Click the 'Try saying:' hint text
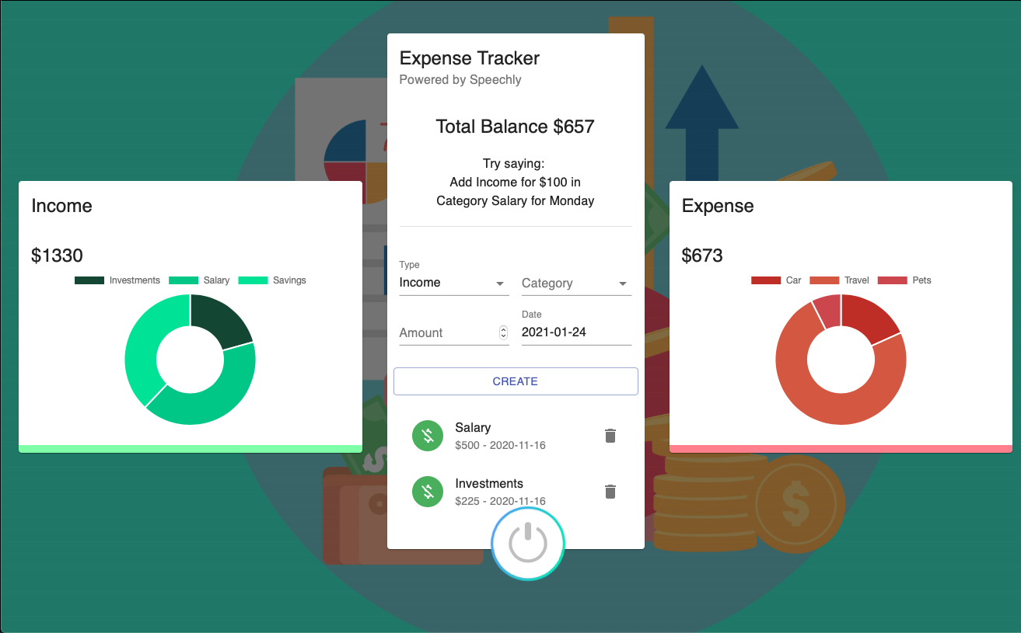This screenshot has height=633, width=1021. point(516,164)
